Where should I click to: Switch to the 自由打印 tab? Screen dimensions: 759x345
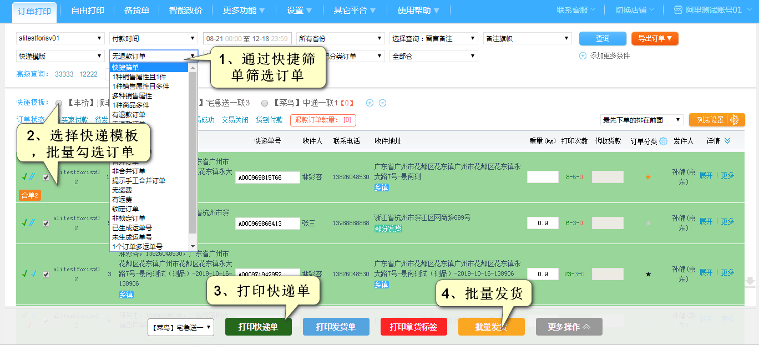click(88, 11)
